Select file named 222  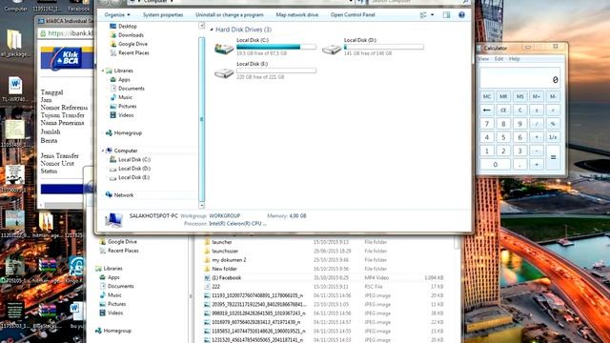pos(212,287)
